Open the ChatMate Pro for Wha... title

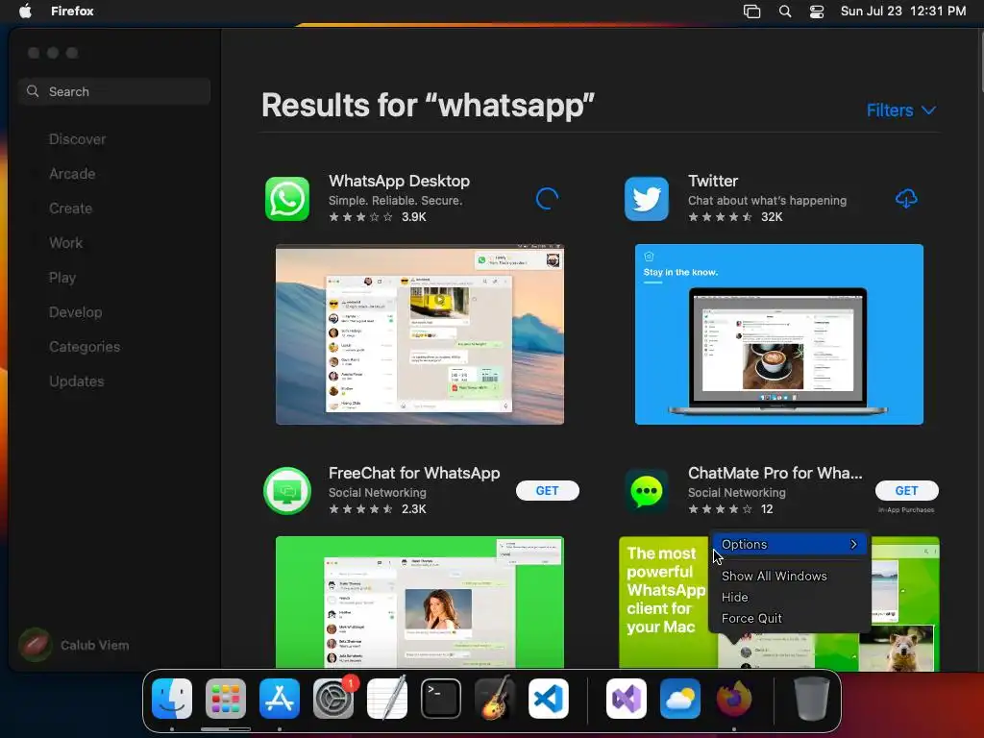click(775, 473)
